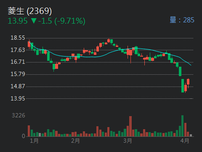Click the 1月 date axis label

click(34, 141)
